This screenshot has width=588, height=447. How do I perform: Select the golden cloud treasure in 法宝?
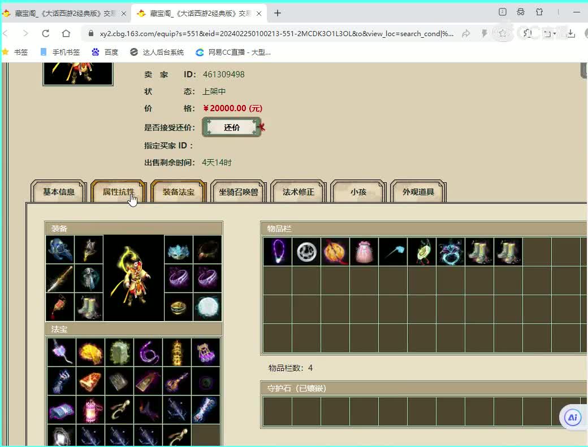pos(90,352)
